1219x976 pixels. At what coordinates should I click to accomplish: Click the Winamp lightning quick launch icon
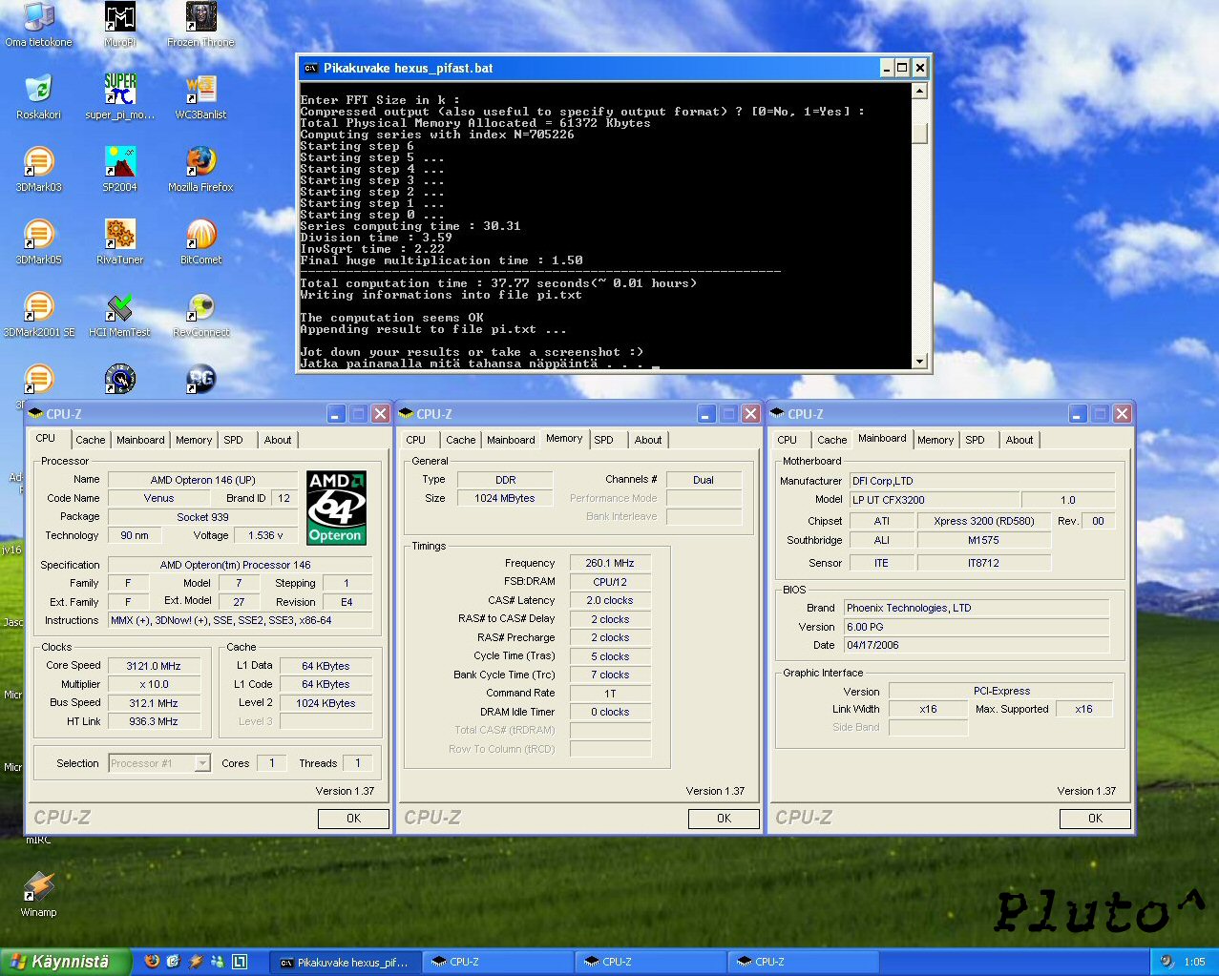[x=196, y=962]
